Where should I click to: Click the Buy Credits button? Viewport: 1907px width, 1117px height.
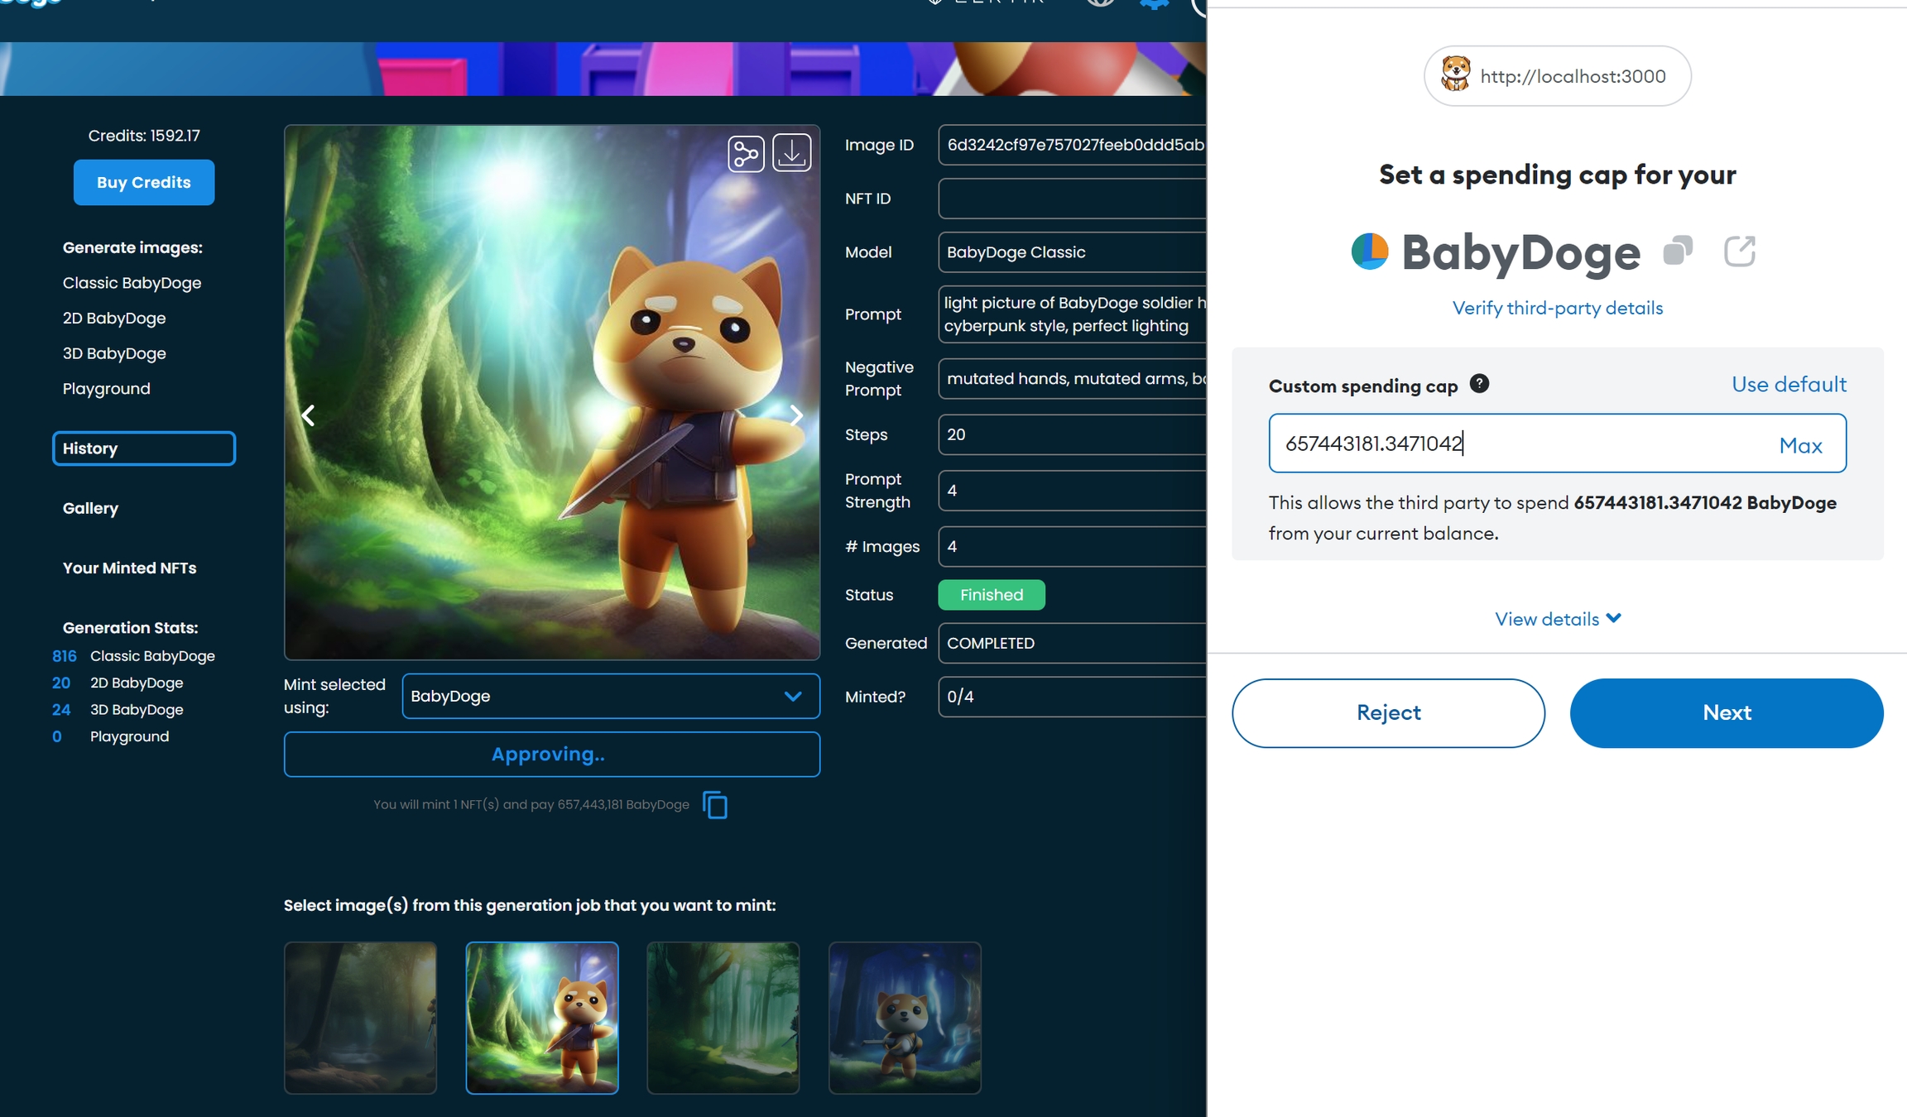(143, 182)
